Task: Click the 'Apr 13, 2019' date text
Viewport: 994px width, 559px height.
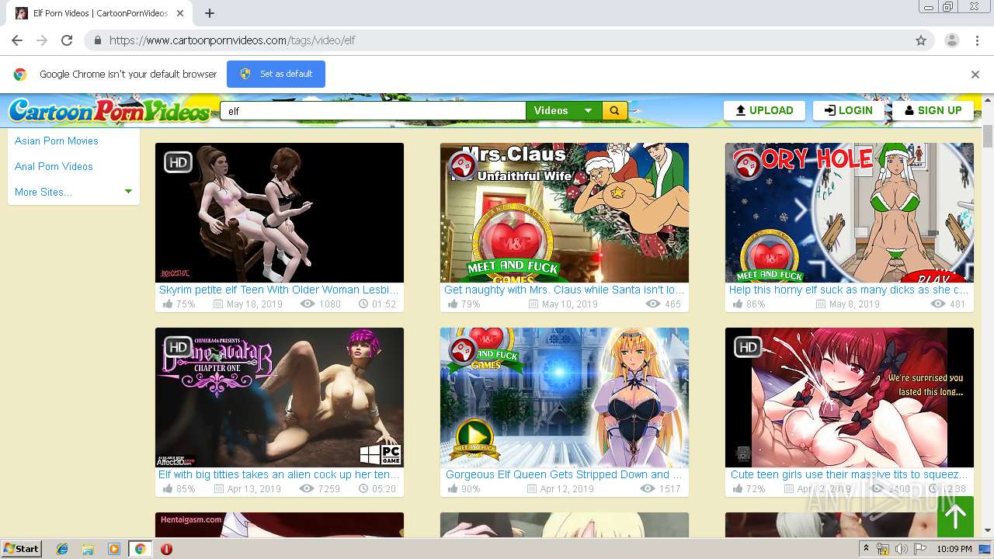Action: [254, 489]
